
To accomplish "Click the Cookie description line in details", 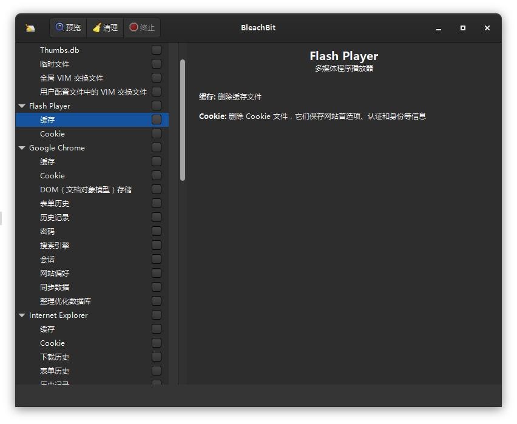I will pyautogui.click(x=313, y=116).
